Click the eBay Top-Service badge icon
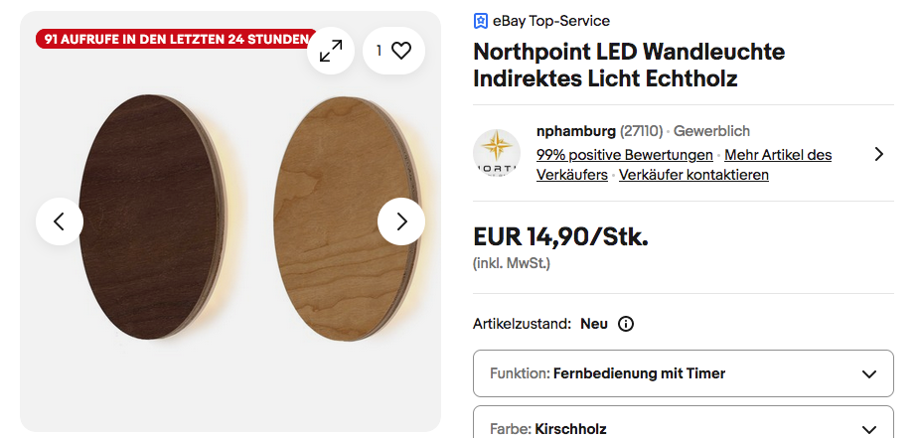 point(481,21)
